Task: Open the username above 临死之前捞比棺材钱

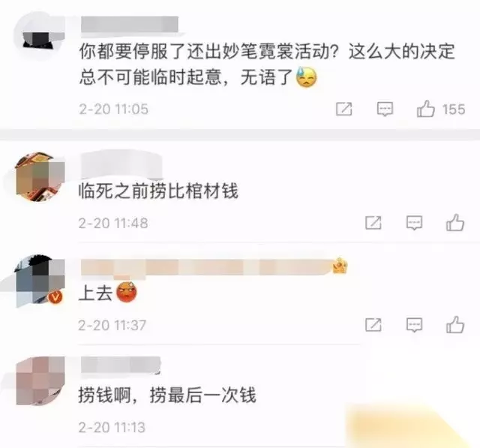Action: pyautogui.click(x=121, y=167)
